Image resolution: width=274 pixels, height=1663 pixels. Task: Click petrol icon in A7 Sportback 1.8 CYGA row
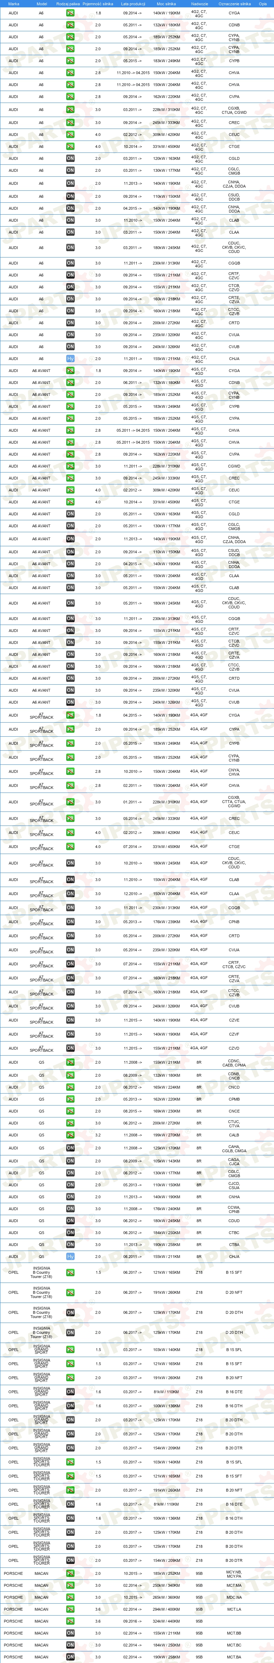click(x=70, y=715)
